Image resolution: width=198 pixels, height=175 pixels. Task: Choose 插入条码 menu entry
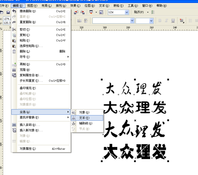[x=41, y=125]
